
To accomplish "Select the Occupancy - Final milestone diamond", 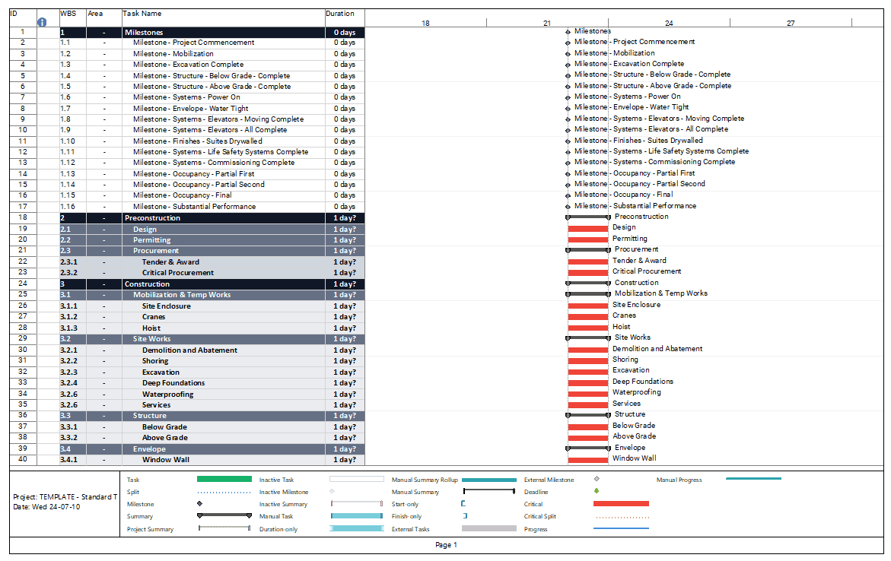I will (567, 195).
